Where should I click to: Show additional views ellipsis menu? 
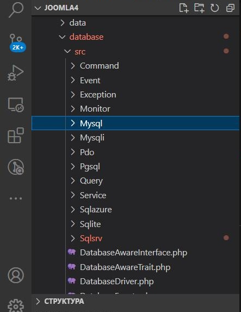tap(16, 198)
